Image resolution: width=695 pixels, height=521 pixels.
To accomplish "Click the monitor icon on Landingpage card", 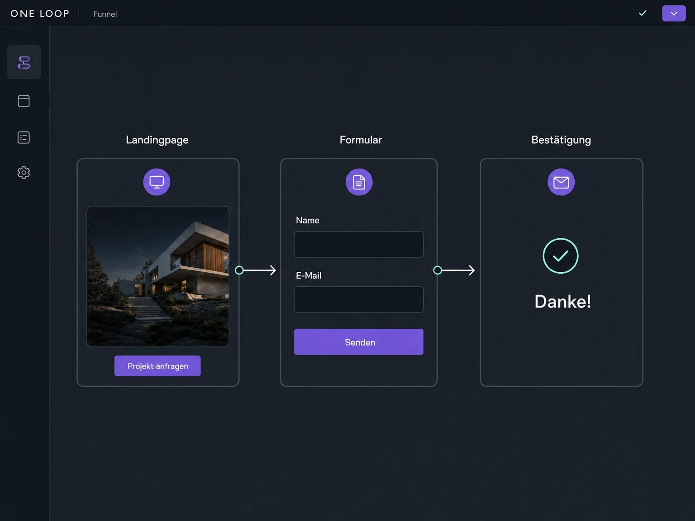I will tap(157, 182).
